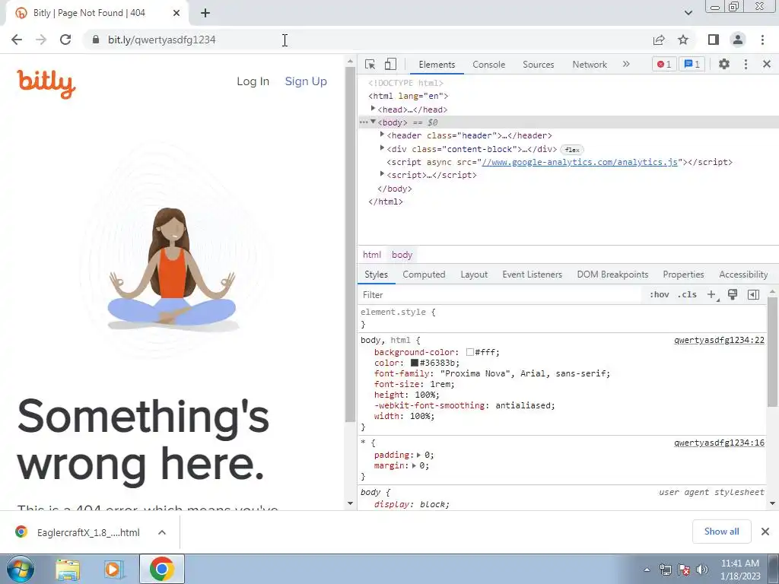Switch to the Console tab

[x=489, y=65]
